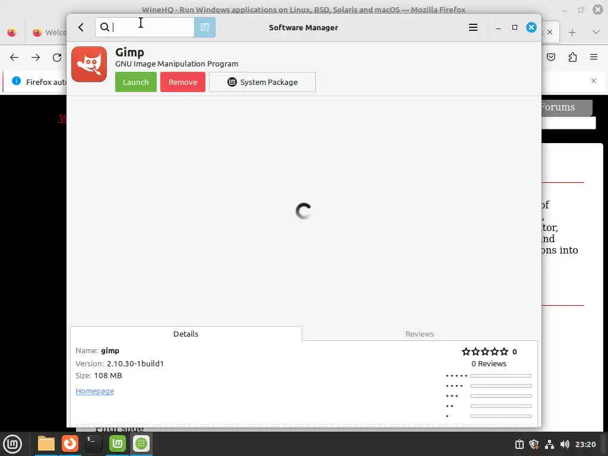608x456 pixels.
Task: Switch to the Reviews tab
Action: click(x=420, y=334)
